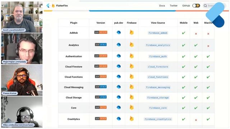This screenshot has height=129, width=230.
Task: Click the FlutterFire logo in header
Action: (x=57, y=6)
